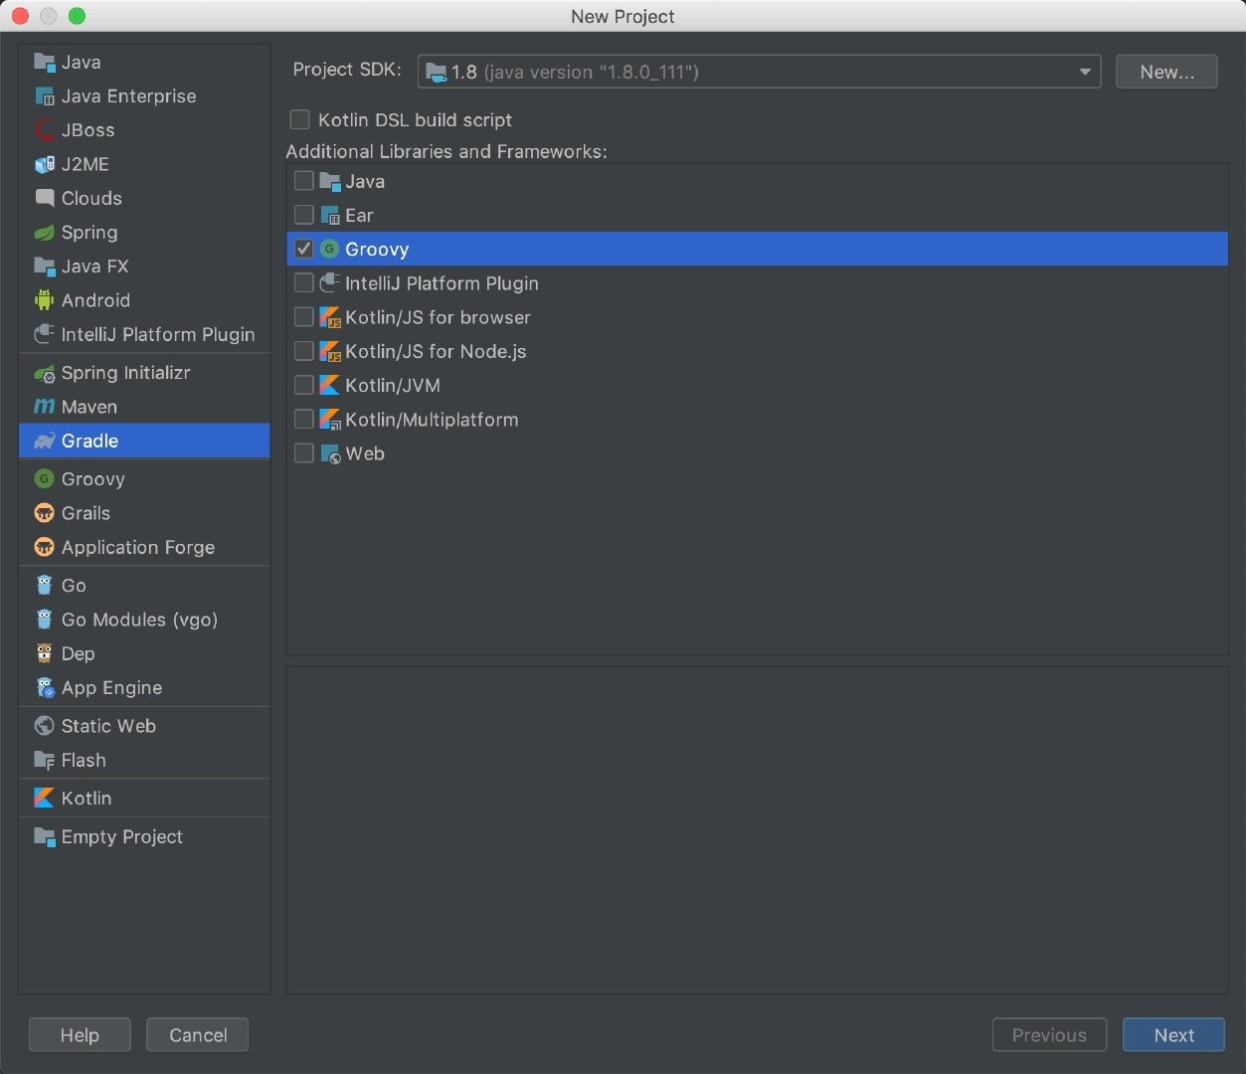Click the Kotlin/Multiplatform framework icon
Screen dimensions: 1246x1074
click(x=330, y=420)
